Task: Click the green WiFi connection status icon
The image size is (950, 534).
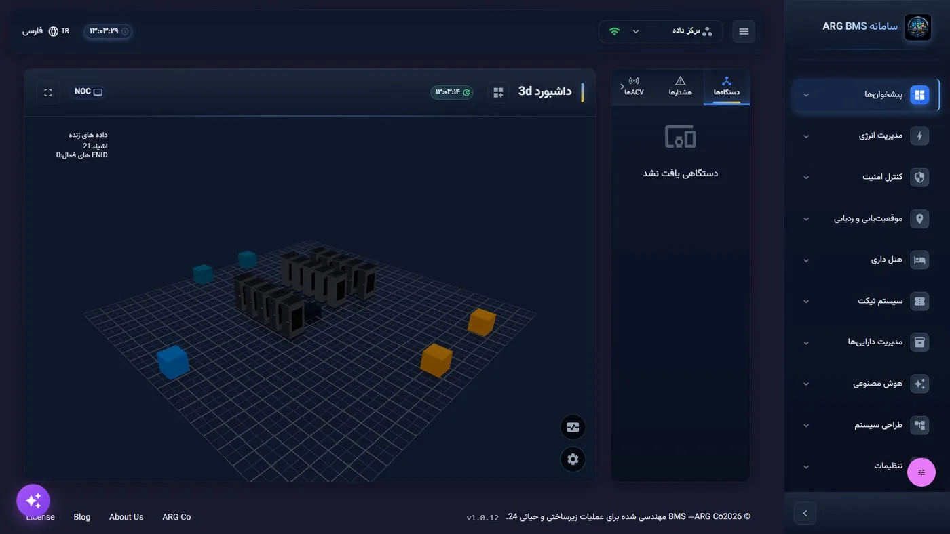Action: (614, 31)
